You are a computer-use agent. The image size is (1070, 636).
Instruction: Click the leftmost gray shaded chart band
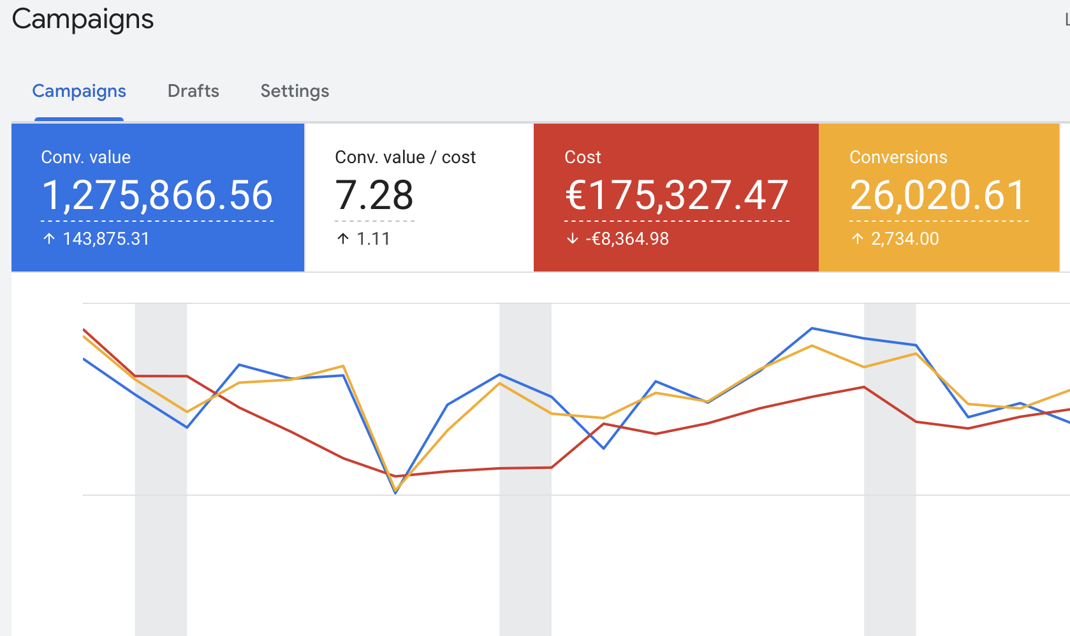(x=161, y=542)
